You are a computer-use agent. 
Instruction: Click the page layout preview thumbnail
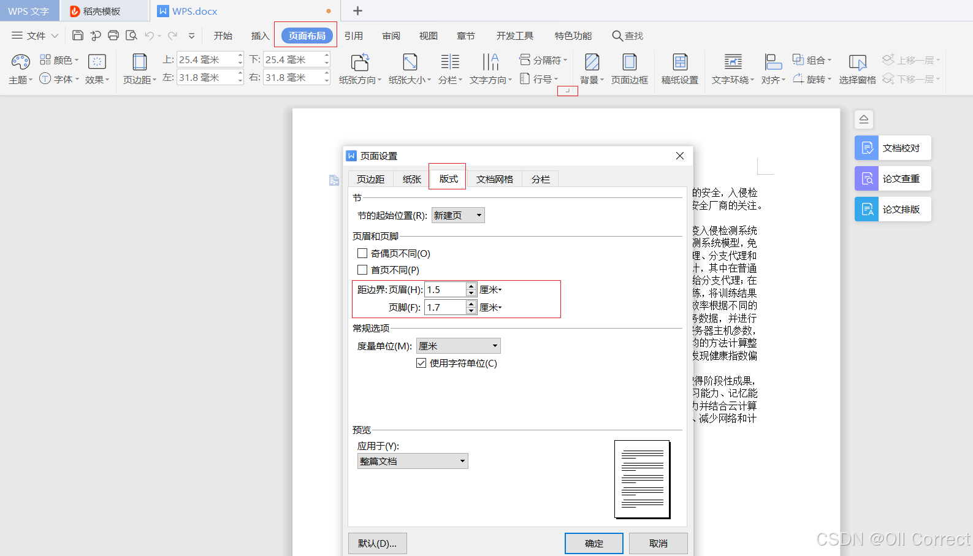point(643,479)
